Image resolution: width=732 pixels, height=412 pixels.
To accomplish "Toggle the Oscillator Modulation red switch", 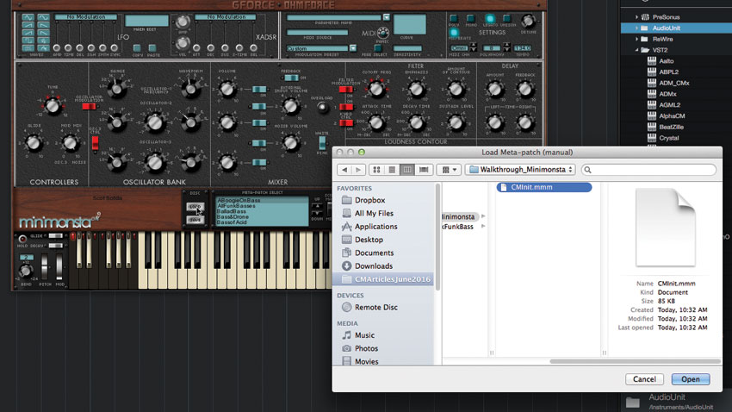I will tap(89, 107).
